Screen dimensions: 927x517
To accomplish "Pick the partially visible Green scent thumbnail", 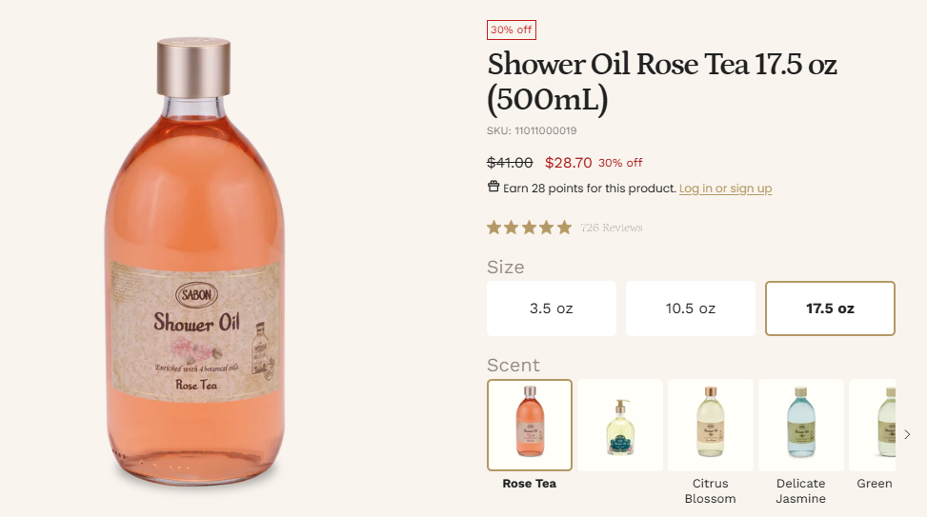I will (x=874, y=425).
